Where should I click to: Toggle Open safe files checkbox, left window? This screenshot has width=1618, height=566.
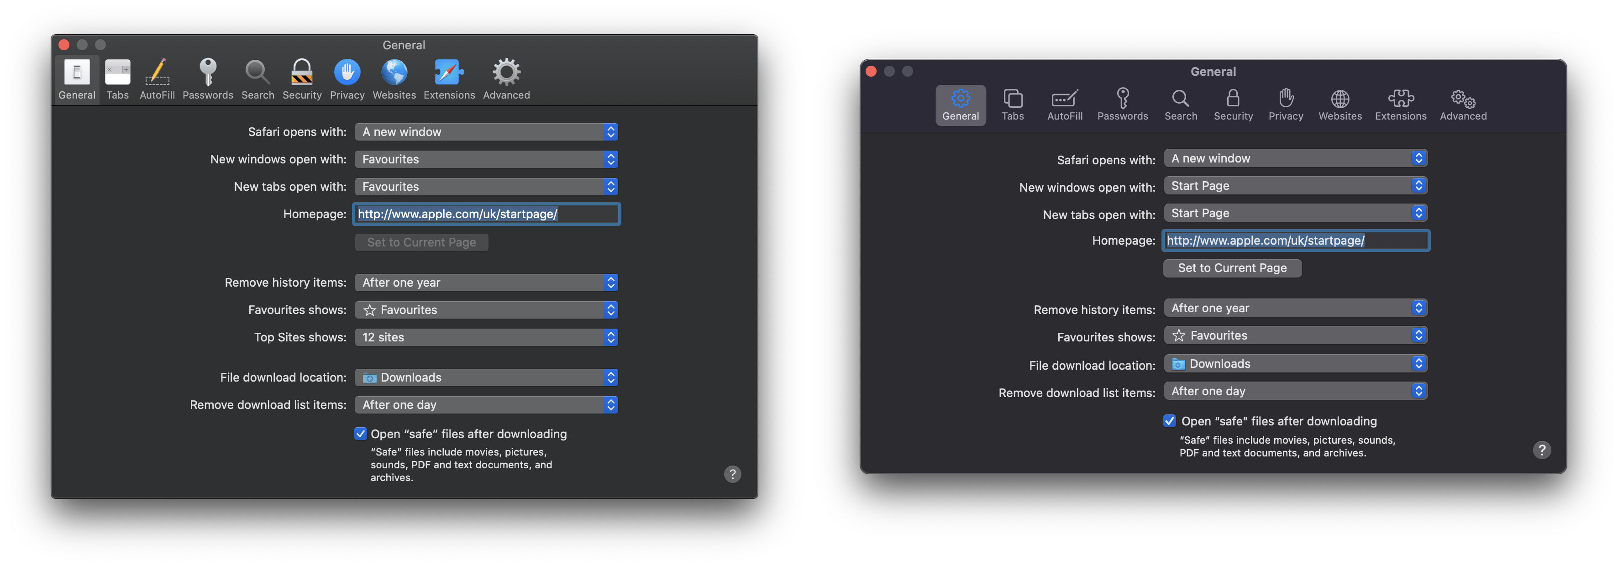click(361, 434)
